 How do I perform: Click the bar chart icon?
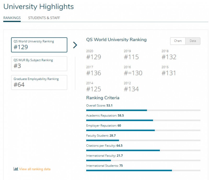tap(16, 169)
